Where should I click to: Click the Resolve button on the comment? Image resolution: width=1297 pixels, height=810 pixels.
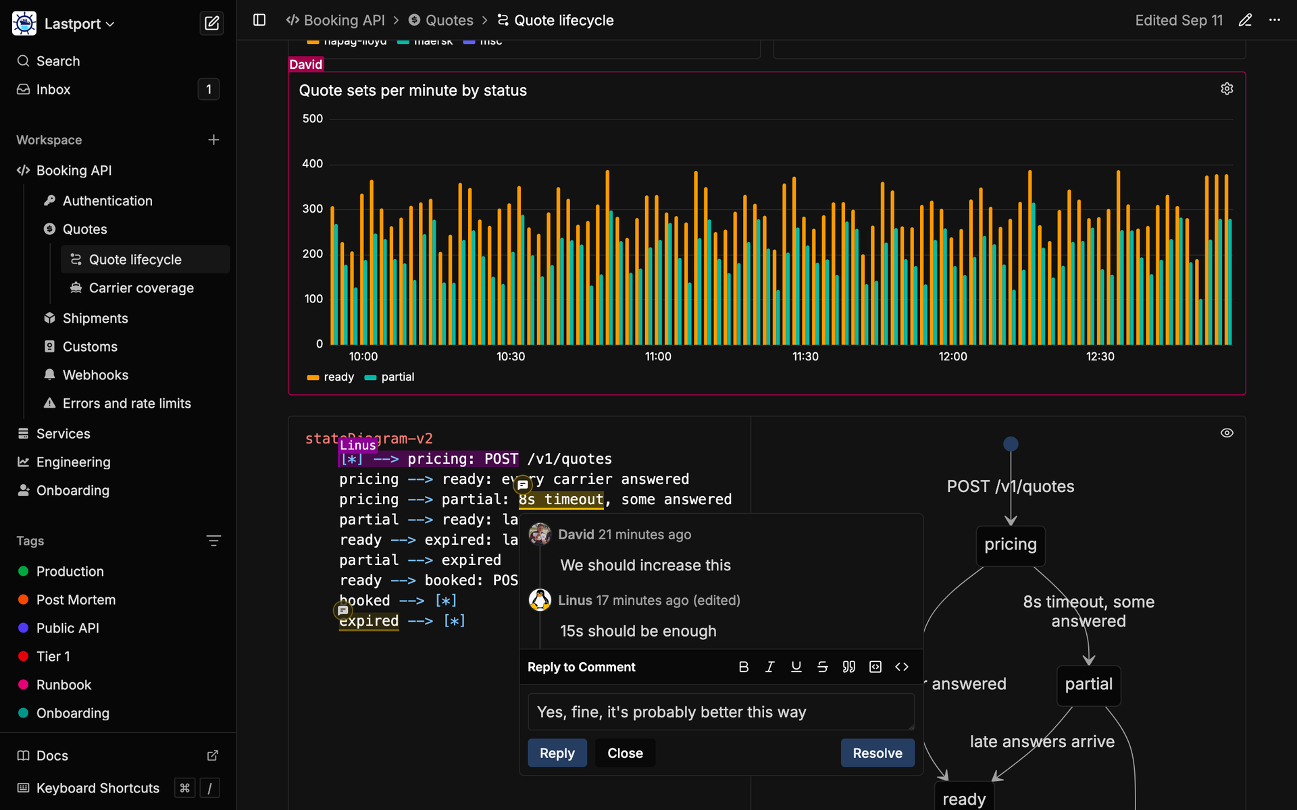pos(878,753)
